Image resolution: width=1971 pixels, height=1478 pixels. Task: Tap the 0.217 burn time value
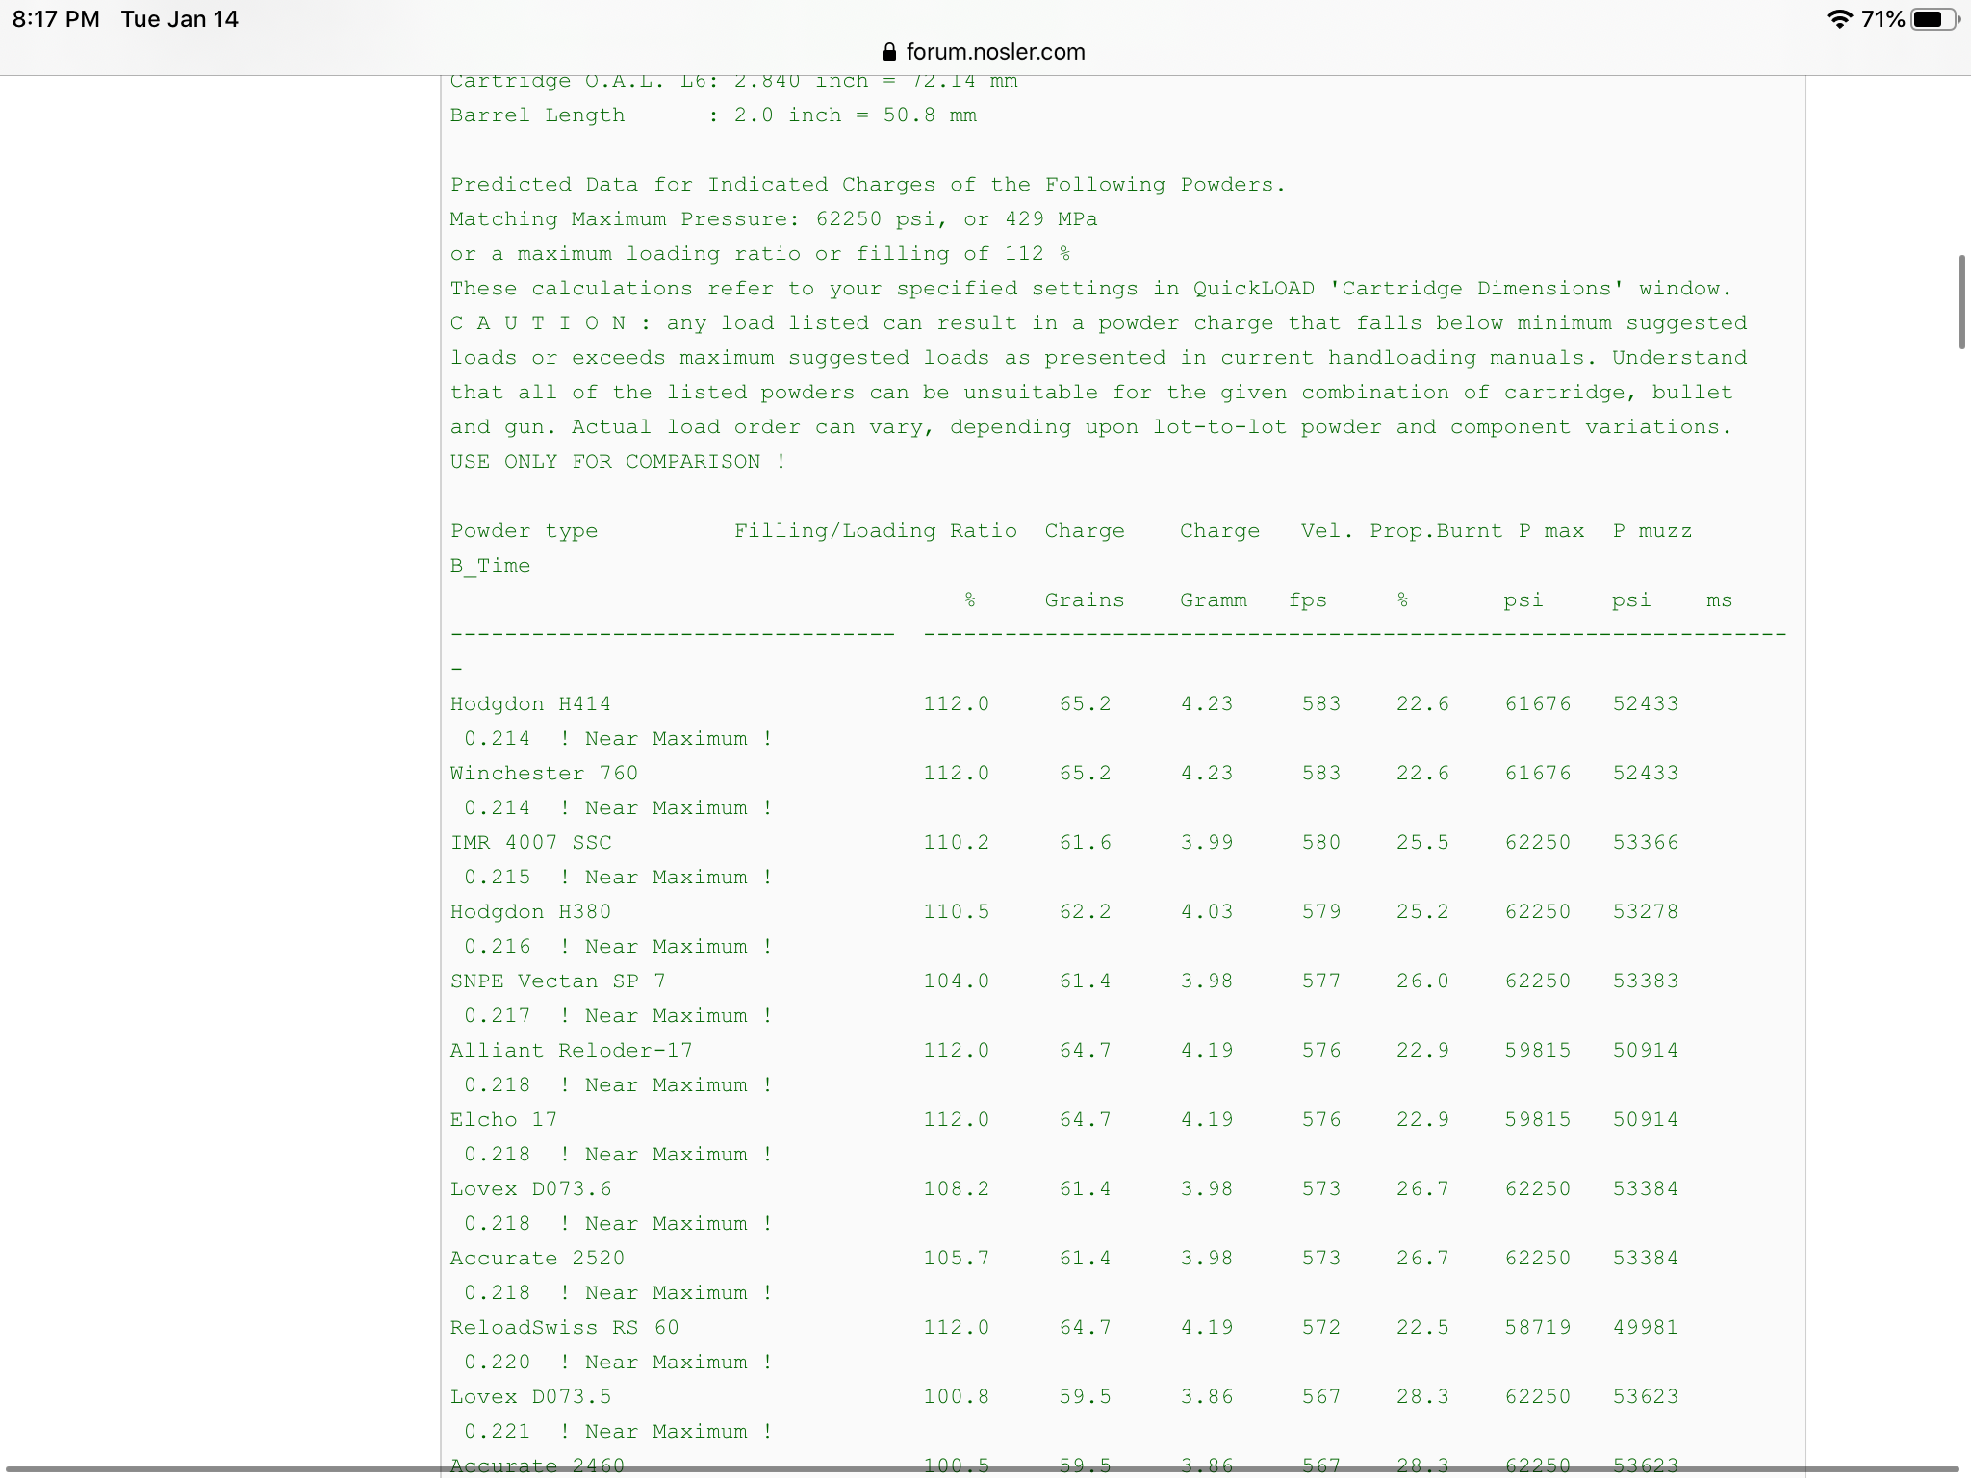point(497,1016)
